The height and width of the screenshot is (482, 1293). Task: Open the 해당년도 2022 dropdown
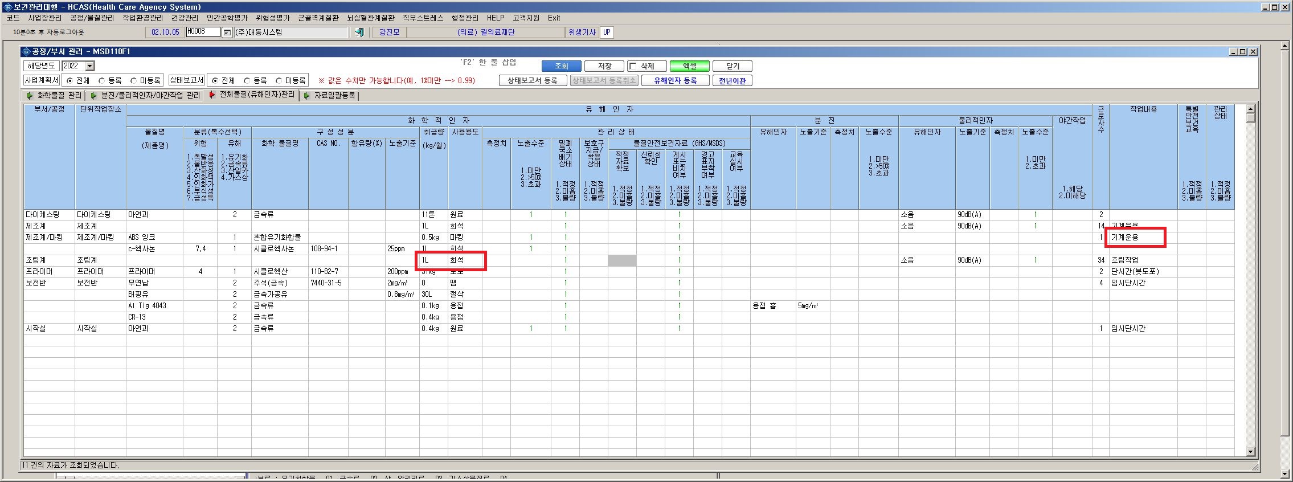[x=90, y=66]
